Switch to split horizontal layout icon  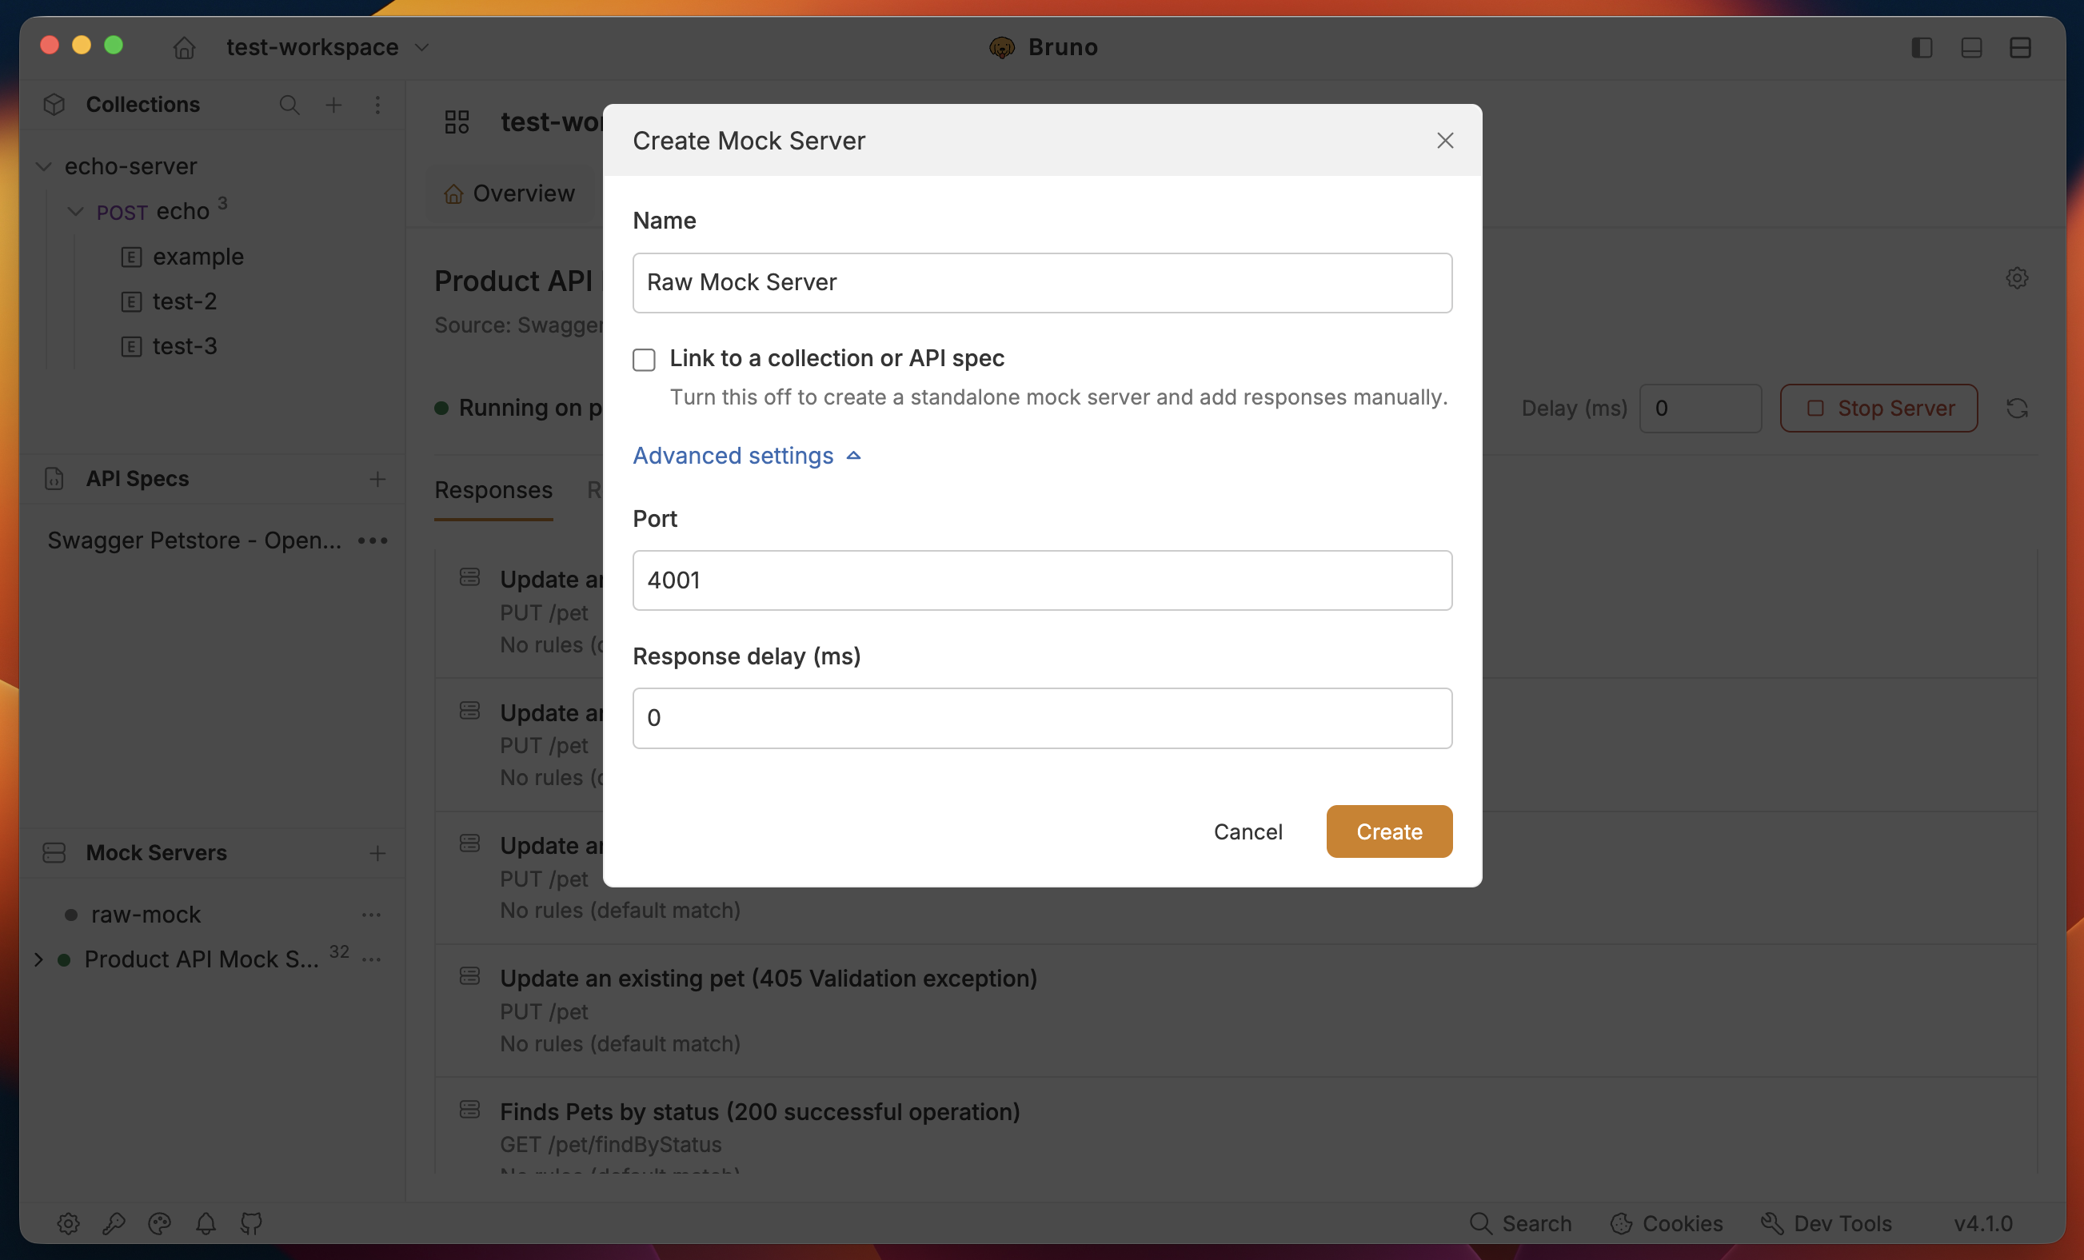(x=2021, y=47)
